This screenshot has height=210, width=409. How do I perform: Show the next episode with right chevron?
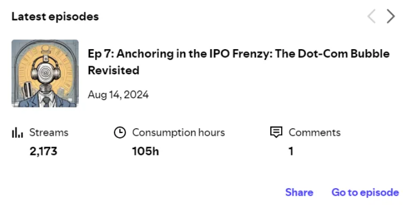pyautogui.click(x=391, y=17)
